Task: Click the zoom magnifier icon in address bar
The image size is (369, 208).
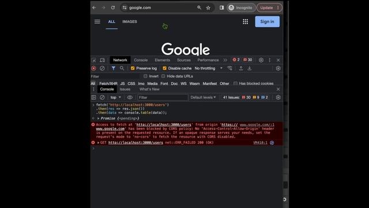Action: pos(199,8)
